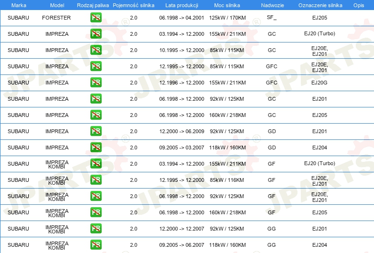Click fuel icon in Impreza Kombi GF EJ20 (Turbo) row
Image resolution: width=374 pixels, height=253 pixels.
96,164
